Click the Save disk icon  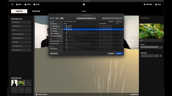pos(34,5)
